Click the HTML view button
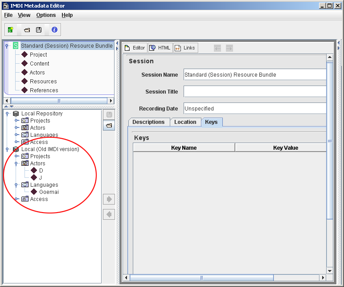This screenshot has width=344, height=287. point(160,48)
